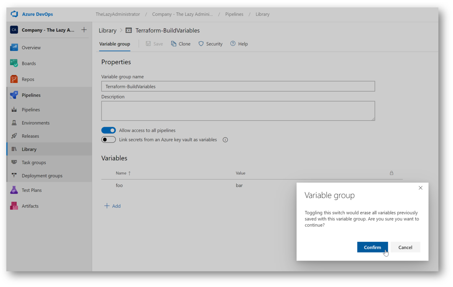This screenshot has width=453, height=287.
Task: Open Deployment groups in the sidebar
Action: pos(42,176)
